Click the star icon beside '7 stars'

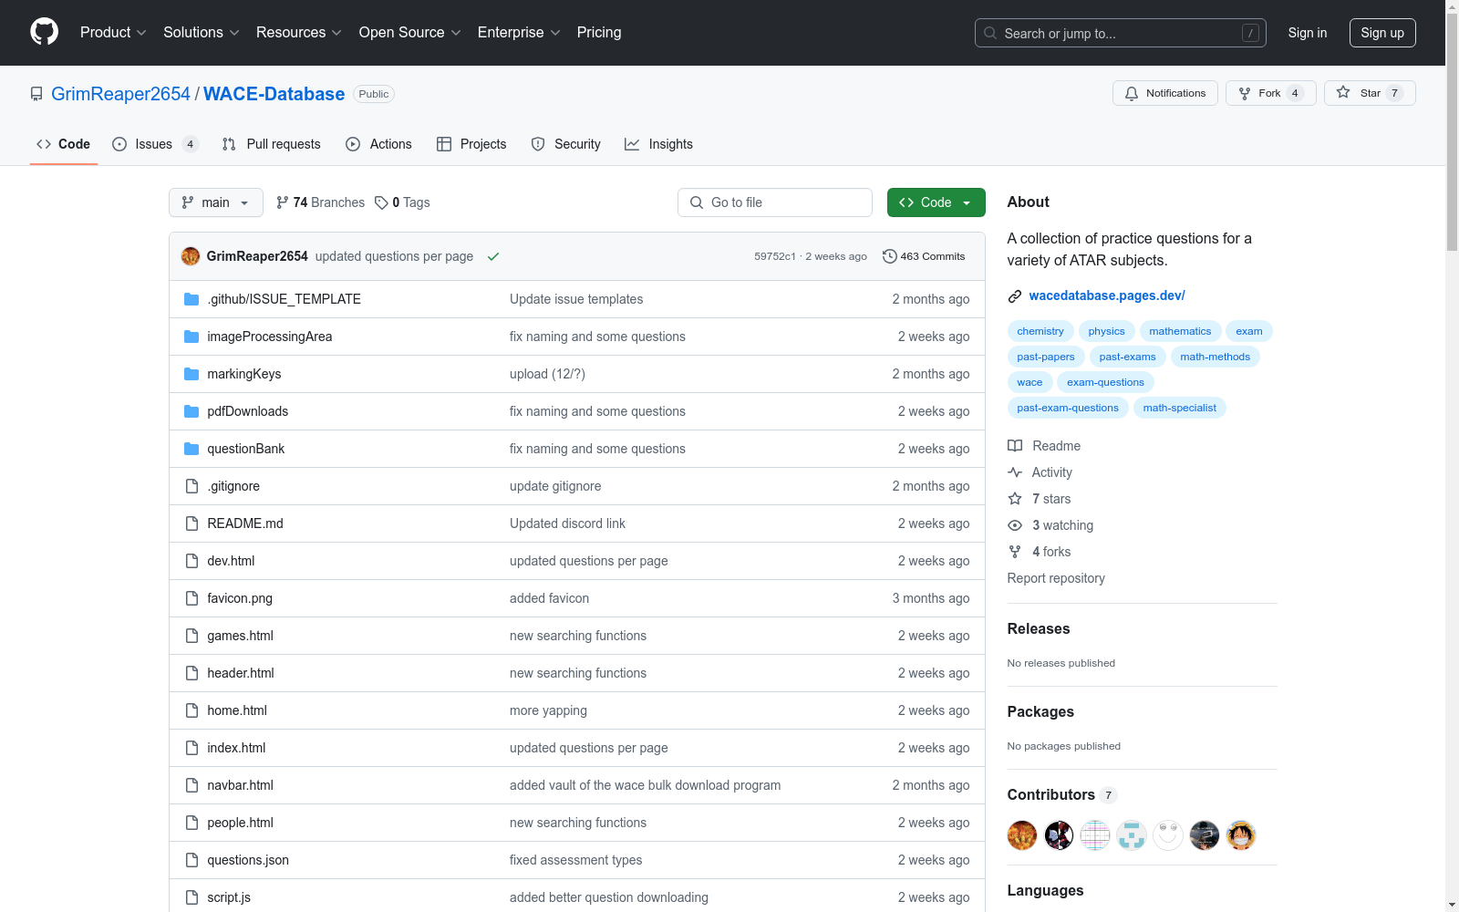(x=1015, y=499)
